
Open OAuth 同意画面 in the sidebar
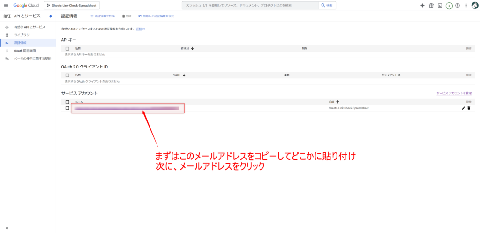point(25,51)
